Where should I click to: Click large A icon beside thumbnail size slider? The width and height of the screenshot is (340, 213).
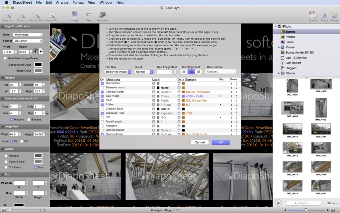point(327,210)
